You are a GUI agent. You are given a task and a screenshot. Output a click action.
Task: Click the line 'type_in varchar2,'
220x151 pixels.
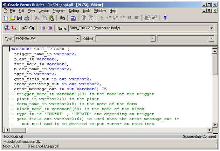pos(35,74)
